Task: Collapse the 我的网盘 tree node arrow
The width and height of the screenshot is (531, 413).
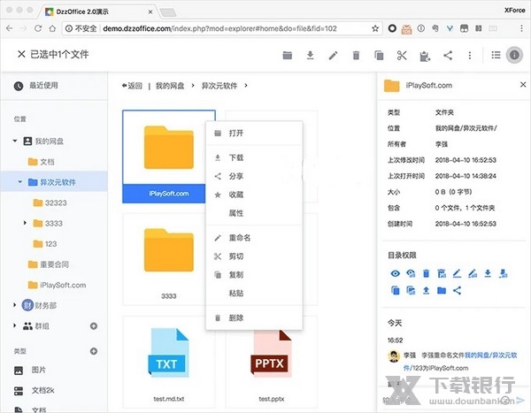Action: [x=14, y=141]
